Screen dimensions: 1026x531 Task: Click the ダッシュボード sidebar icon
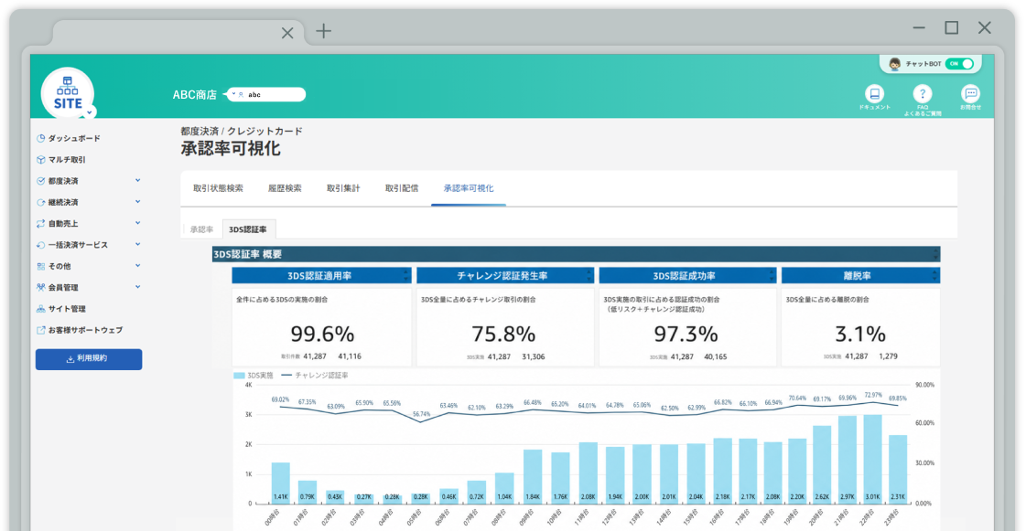pos(40,139)
